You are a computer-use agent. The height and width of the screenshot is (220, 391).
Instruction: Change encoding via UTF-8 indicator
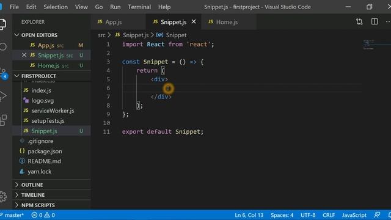coord(308,215)
